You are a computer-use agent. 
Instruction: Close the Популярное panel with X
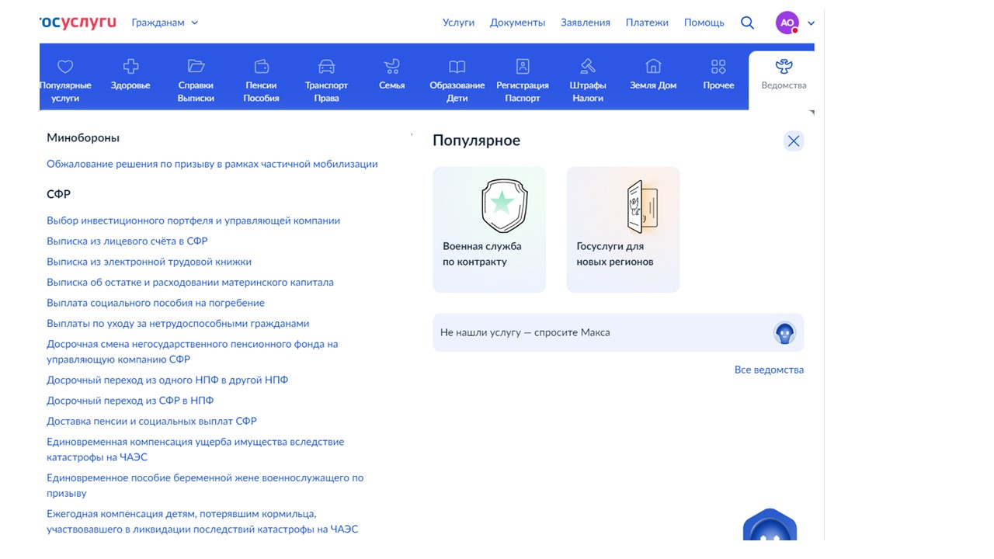[x=793, y=141]
